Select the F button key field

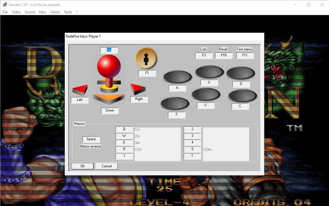point(177,115)
